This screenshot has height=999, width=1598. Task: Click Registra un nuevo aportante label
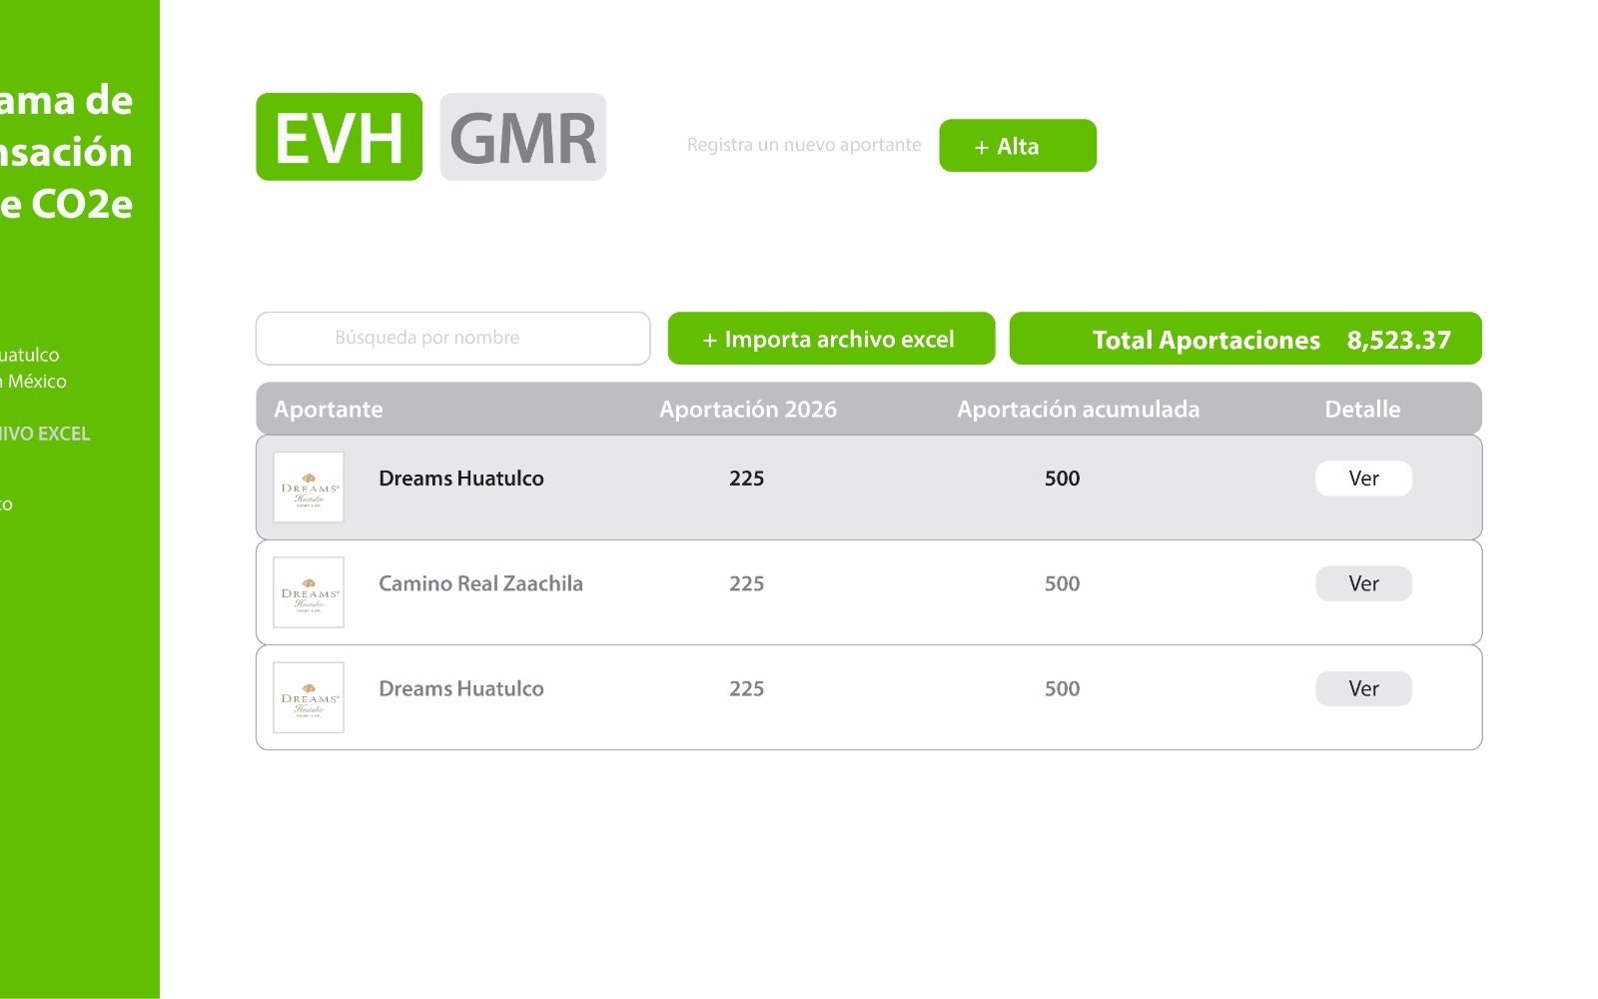point(804,145)
